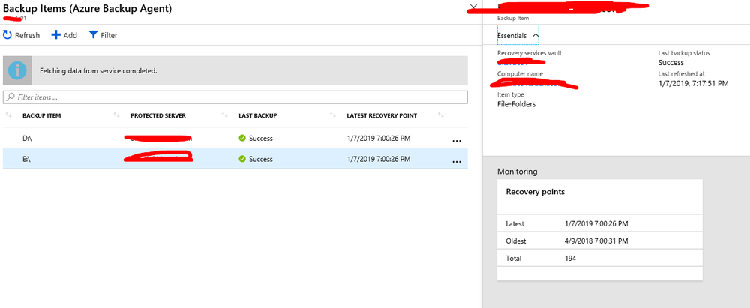
Task: Click the Refresh icon in toolbar
Action: (x=7, y=35)
